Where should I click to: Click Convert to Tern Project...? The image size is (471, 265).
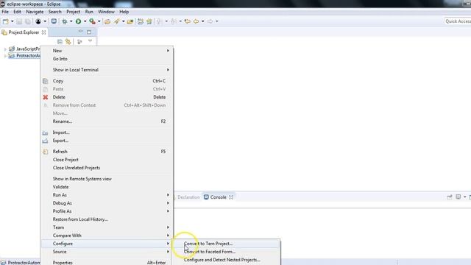[226, 244]
